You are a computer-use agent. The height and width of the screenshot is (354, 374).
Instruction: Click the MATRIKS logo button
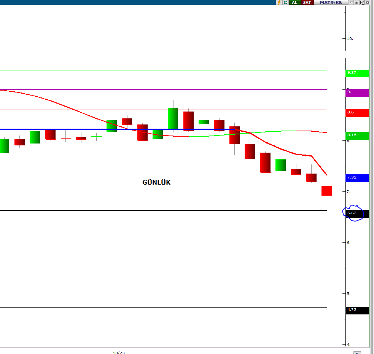pyautogui.click(x=331, y=2)
